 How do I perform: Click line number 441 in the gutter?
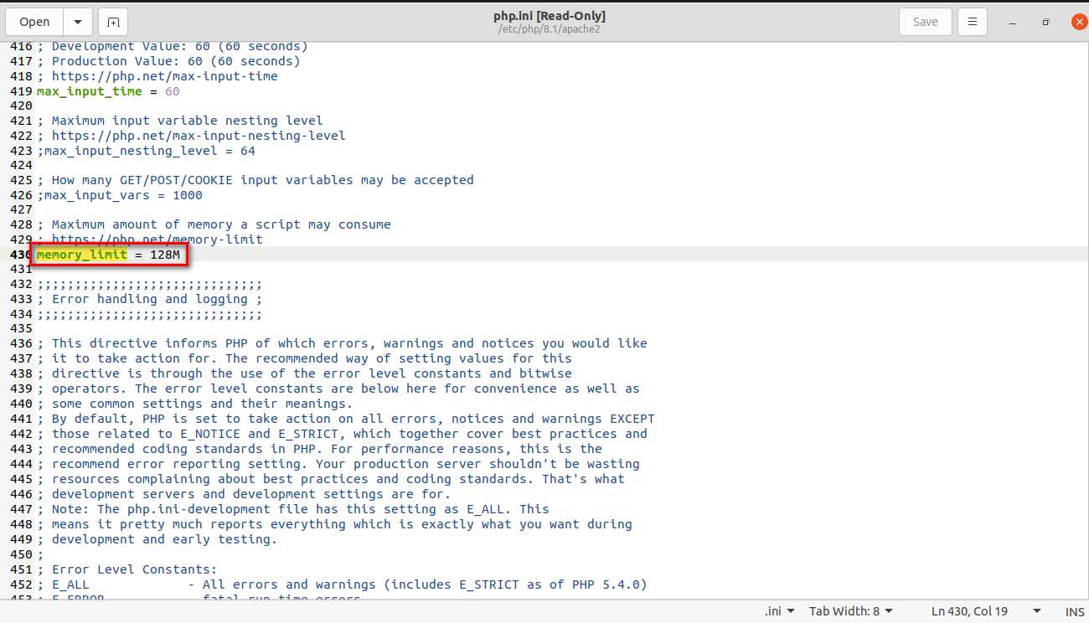point(21,419)
